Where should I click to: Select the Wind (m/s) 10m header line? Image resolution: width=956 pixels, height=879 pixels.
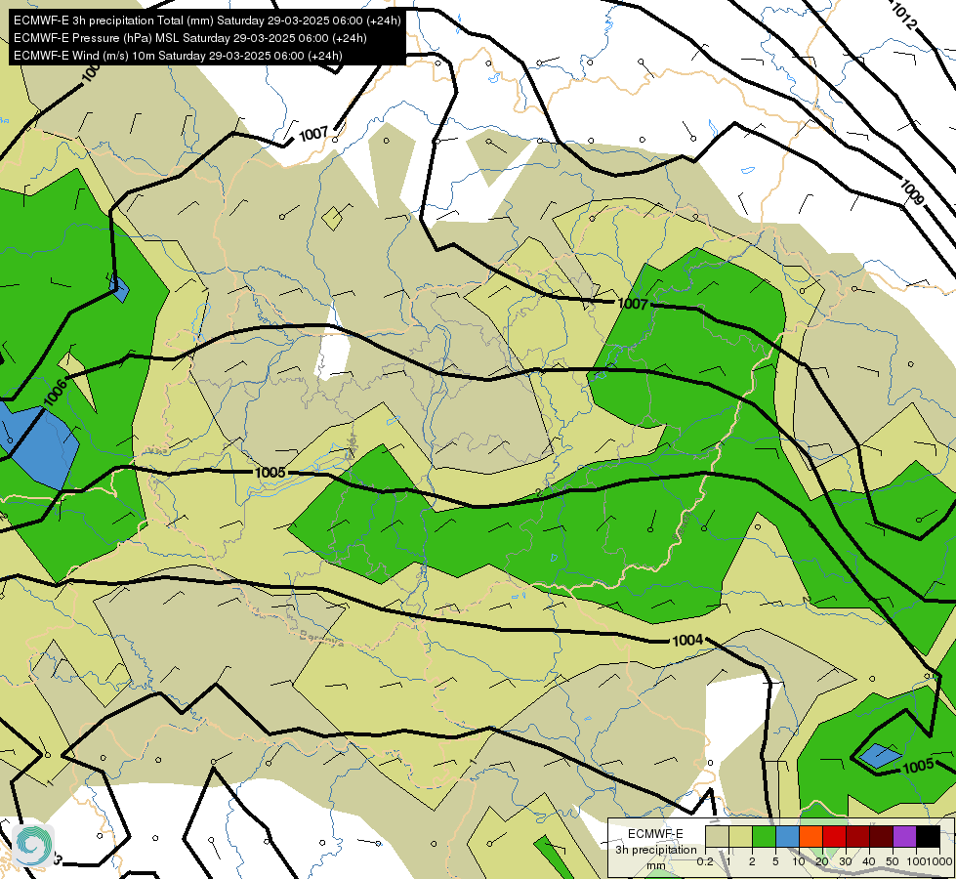tap(178, 56)
